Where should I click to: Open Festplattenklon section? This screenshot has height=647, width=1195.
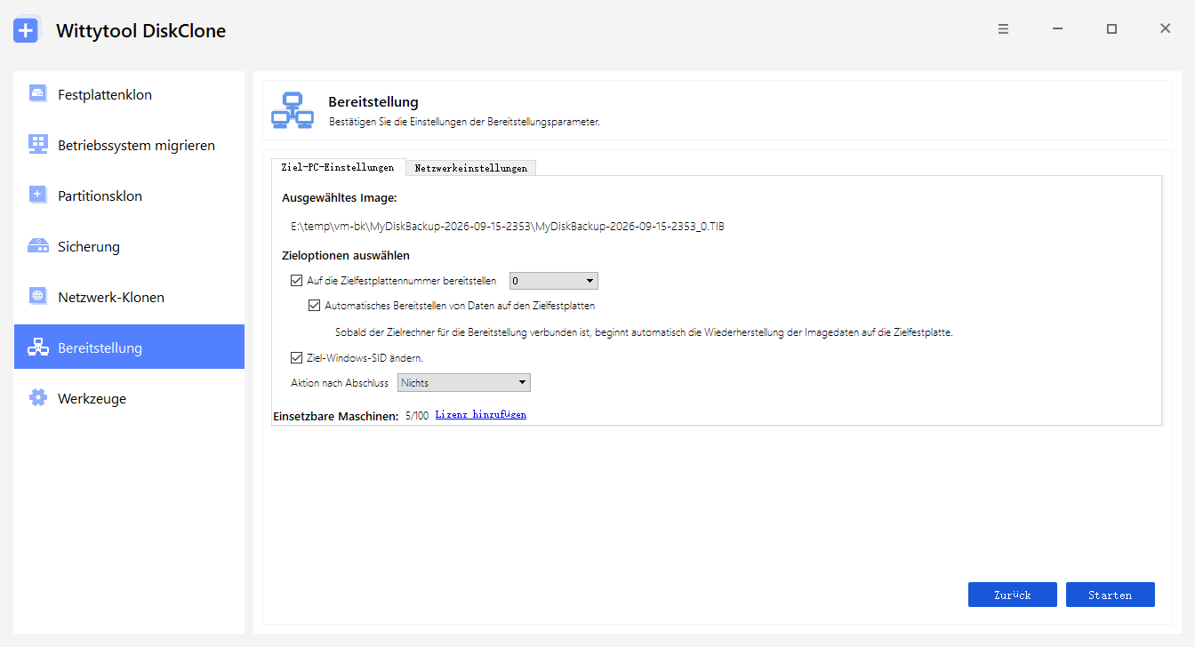[x=129, y=94]
